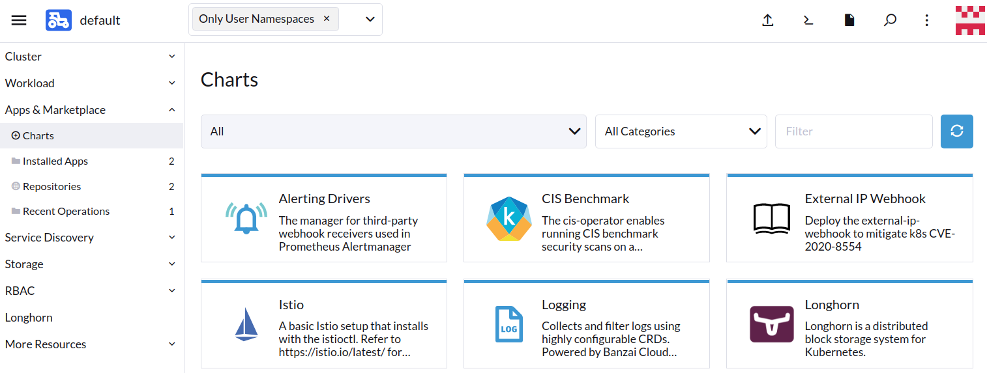Image resolution: width=987 pixels, height=373 pixels.
Task: Open the All repositories dropdown
Action: 393,131
